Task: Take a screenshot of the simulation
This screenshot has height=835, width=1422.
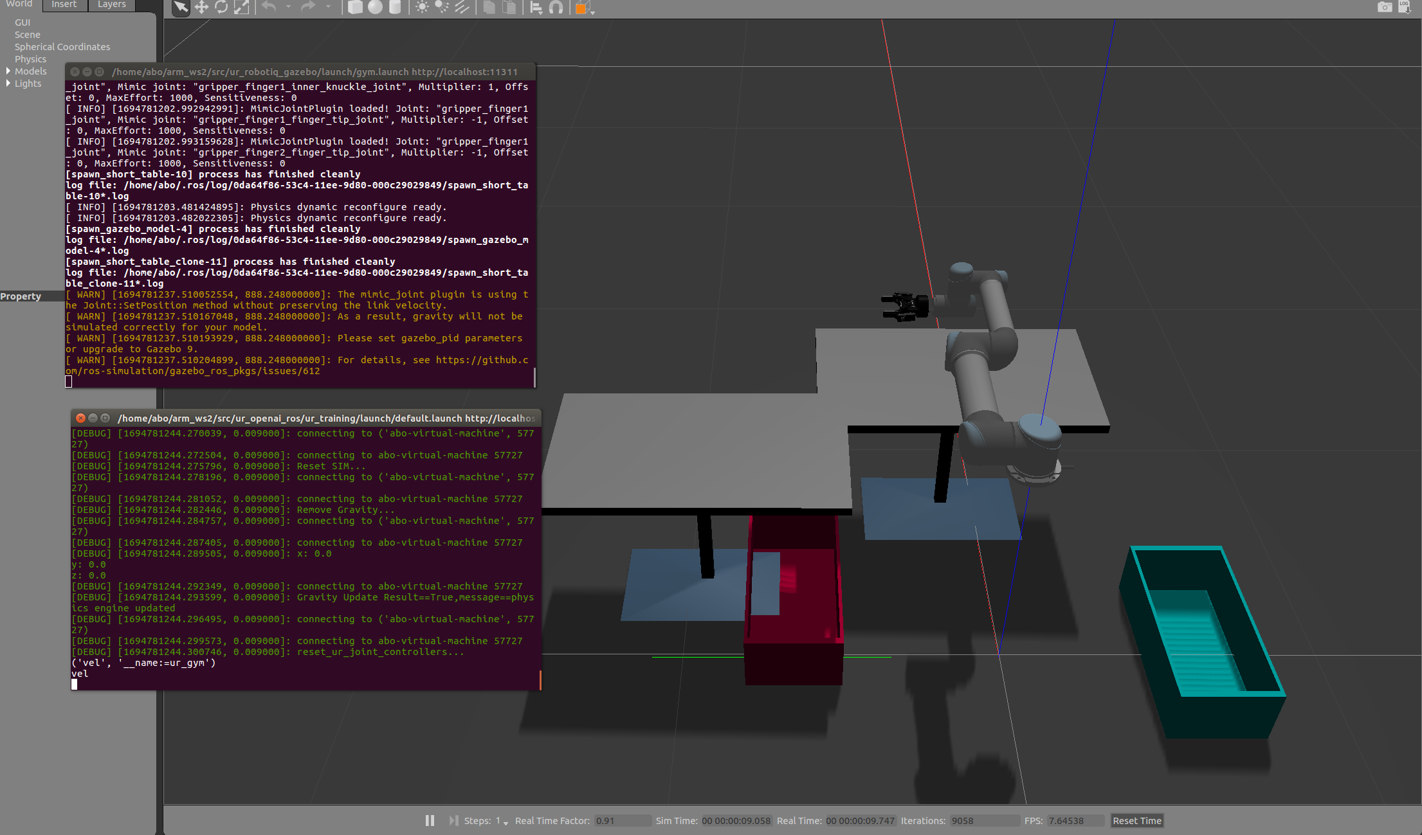Action: pos(1384,7)
